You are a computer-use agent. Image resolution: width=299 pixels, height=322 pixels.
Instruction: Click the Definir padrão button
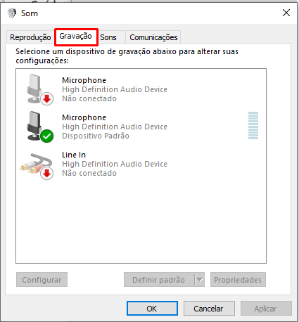coord(159,280)
